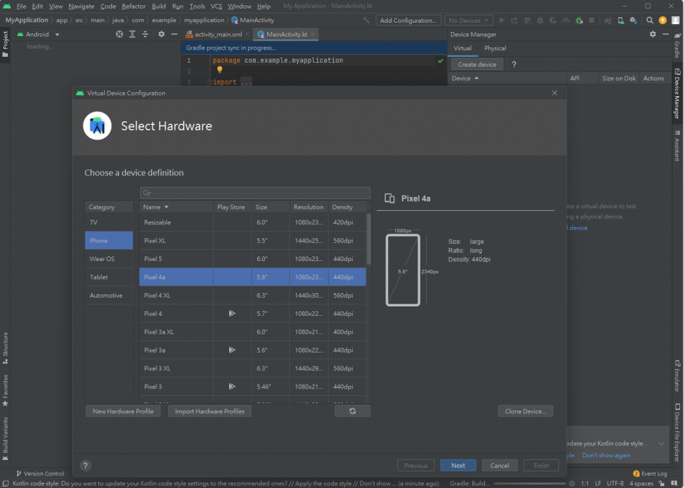Open the Build menu

click(159, 6)
